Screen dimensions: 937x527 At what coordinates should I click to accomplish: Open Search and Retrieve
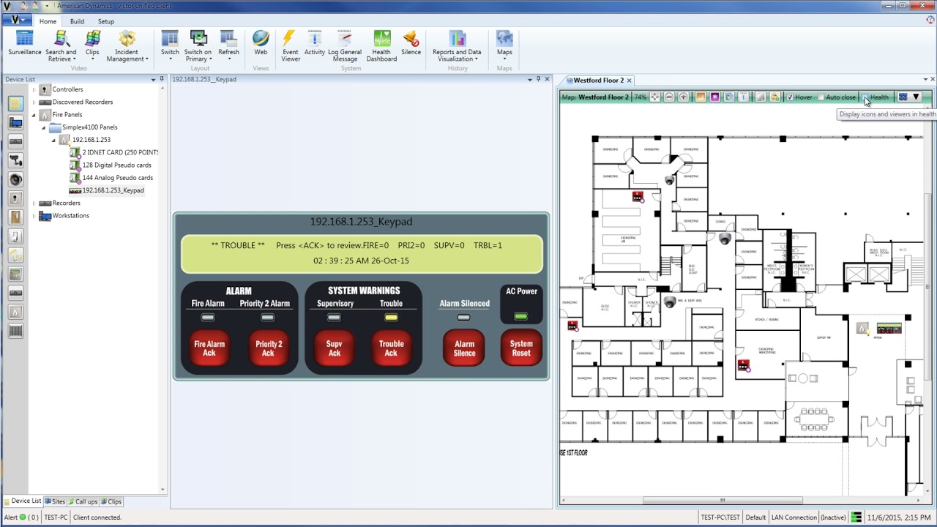tap(61, 46)
